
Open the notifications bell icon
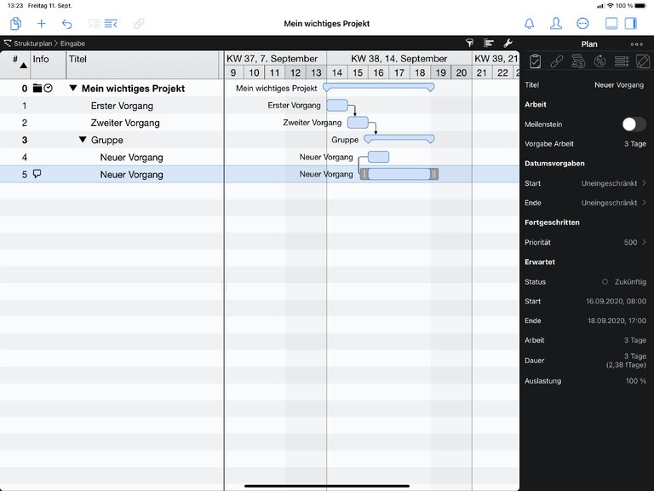tap(529, 24)
